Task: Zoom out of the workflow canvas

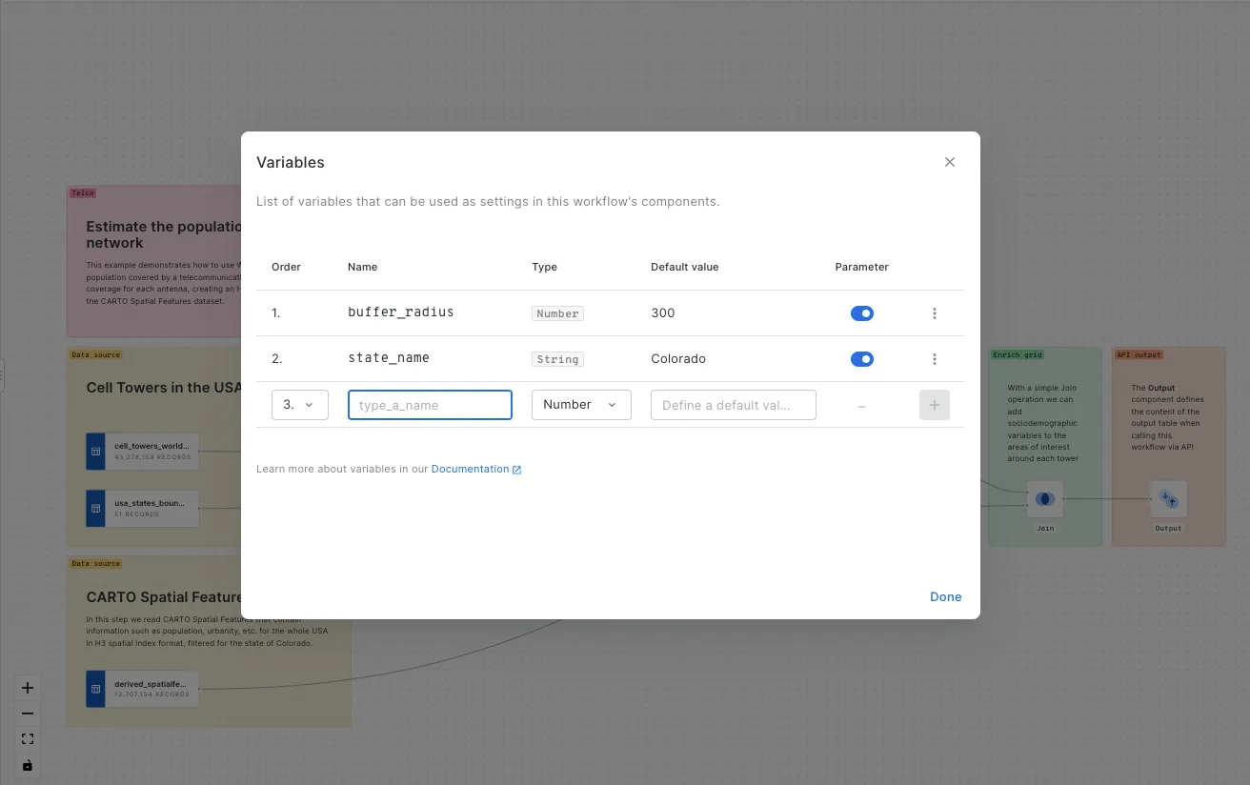Action: click(27, 713)
